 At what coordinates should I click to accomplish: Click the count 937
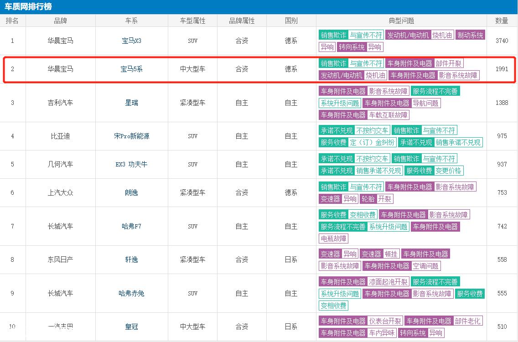tap(502, 164)
